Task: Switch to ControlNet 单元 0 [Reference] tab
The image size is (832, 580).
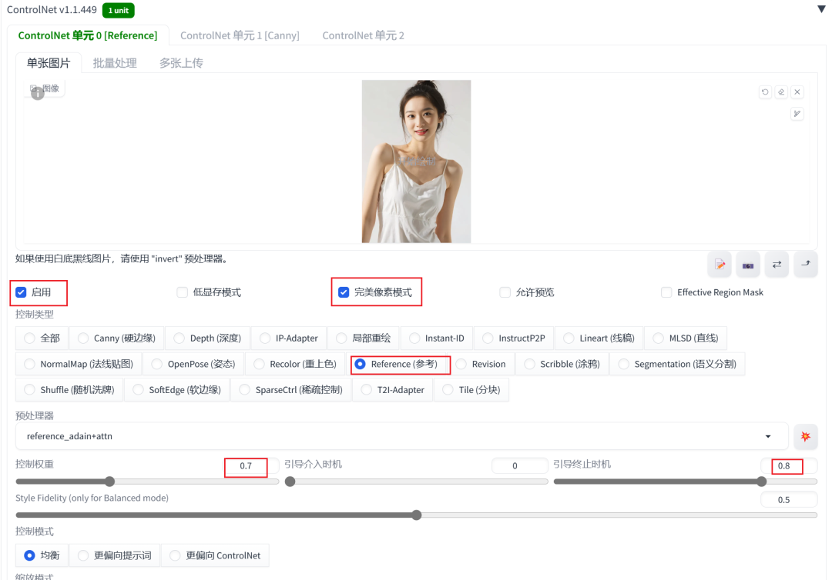Action: (88, 35)
